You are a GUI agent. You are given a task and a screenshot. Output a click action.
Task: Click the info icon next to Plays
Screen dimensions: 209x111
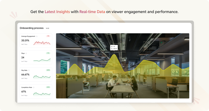26,53
